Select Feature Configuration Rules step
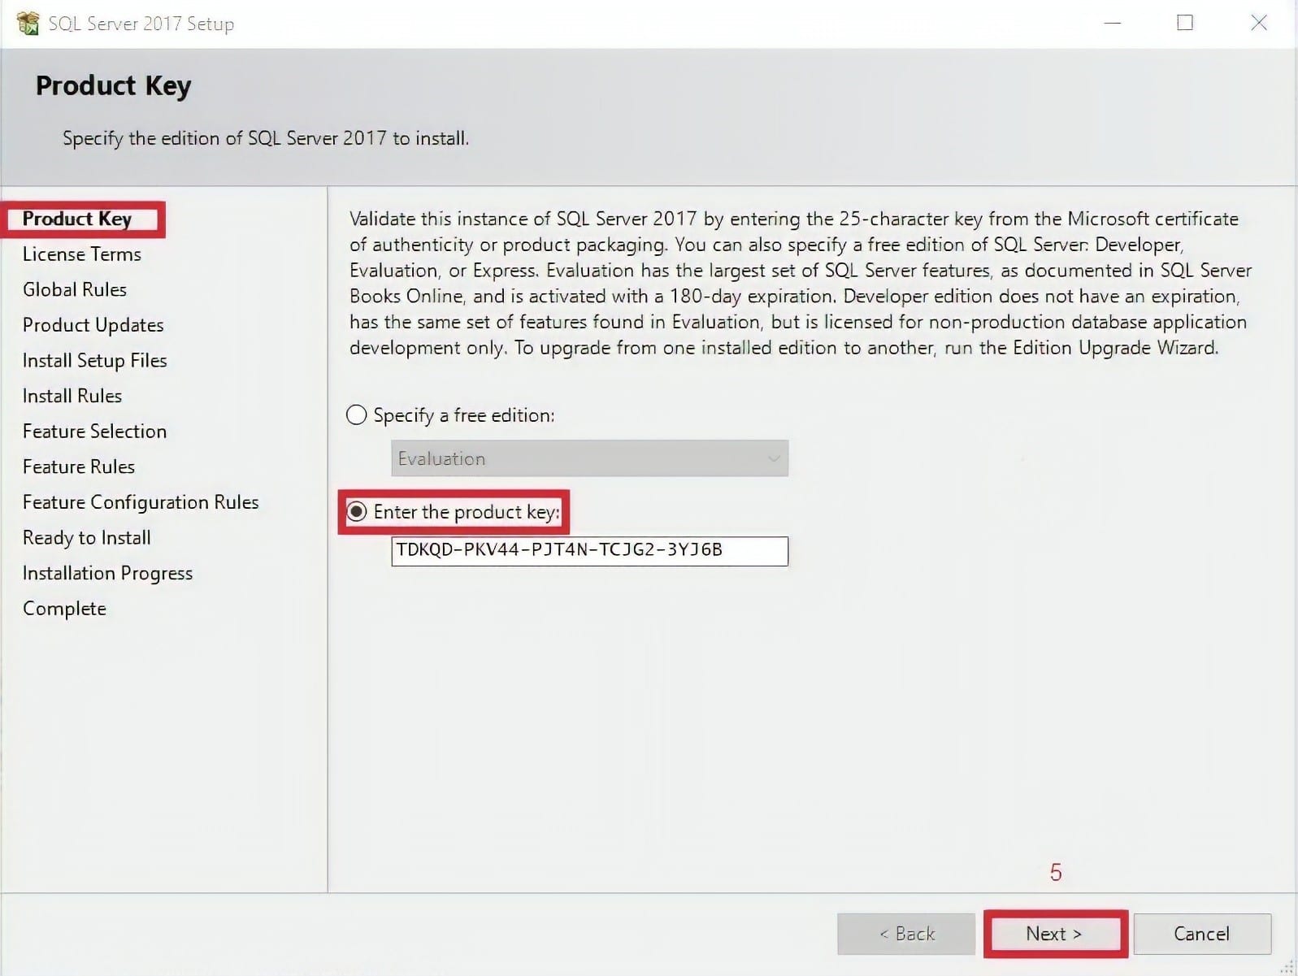 (x=141, y=502)
